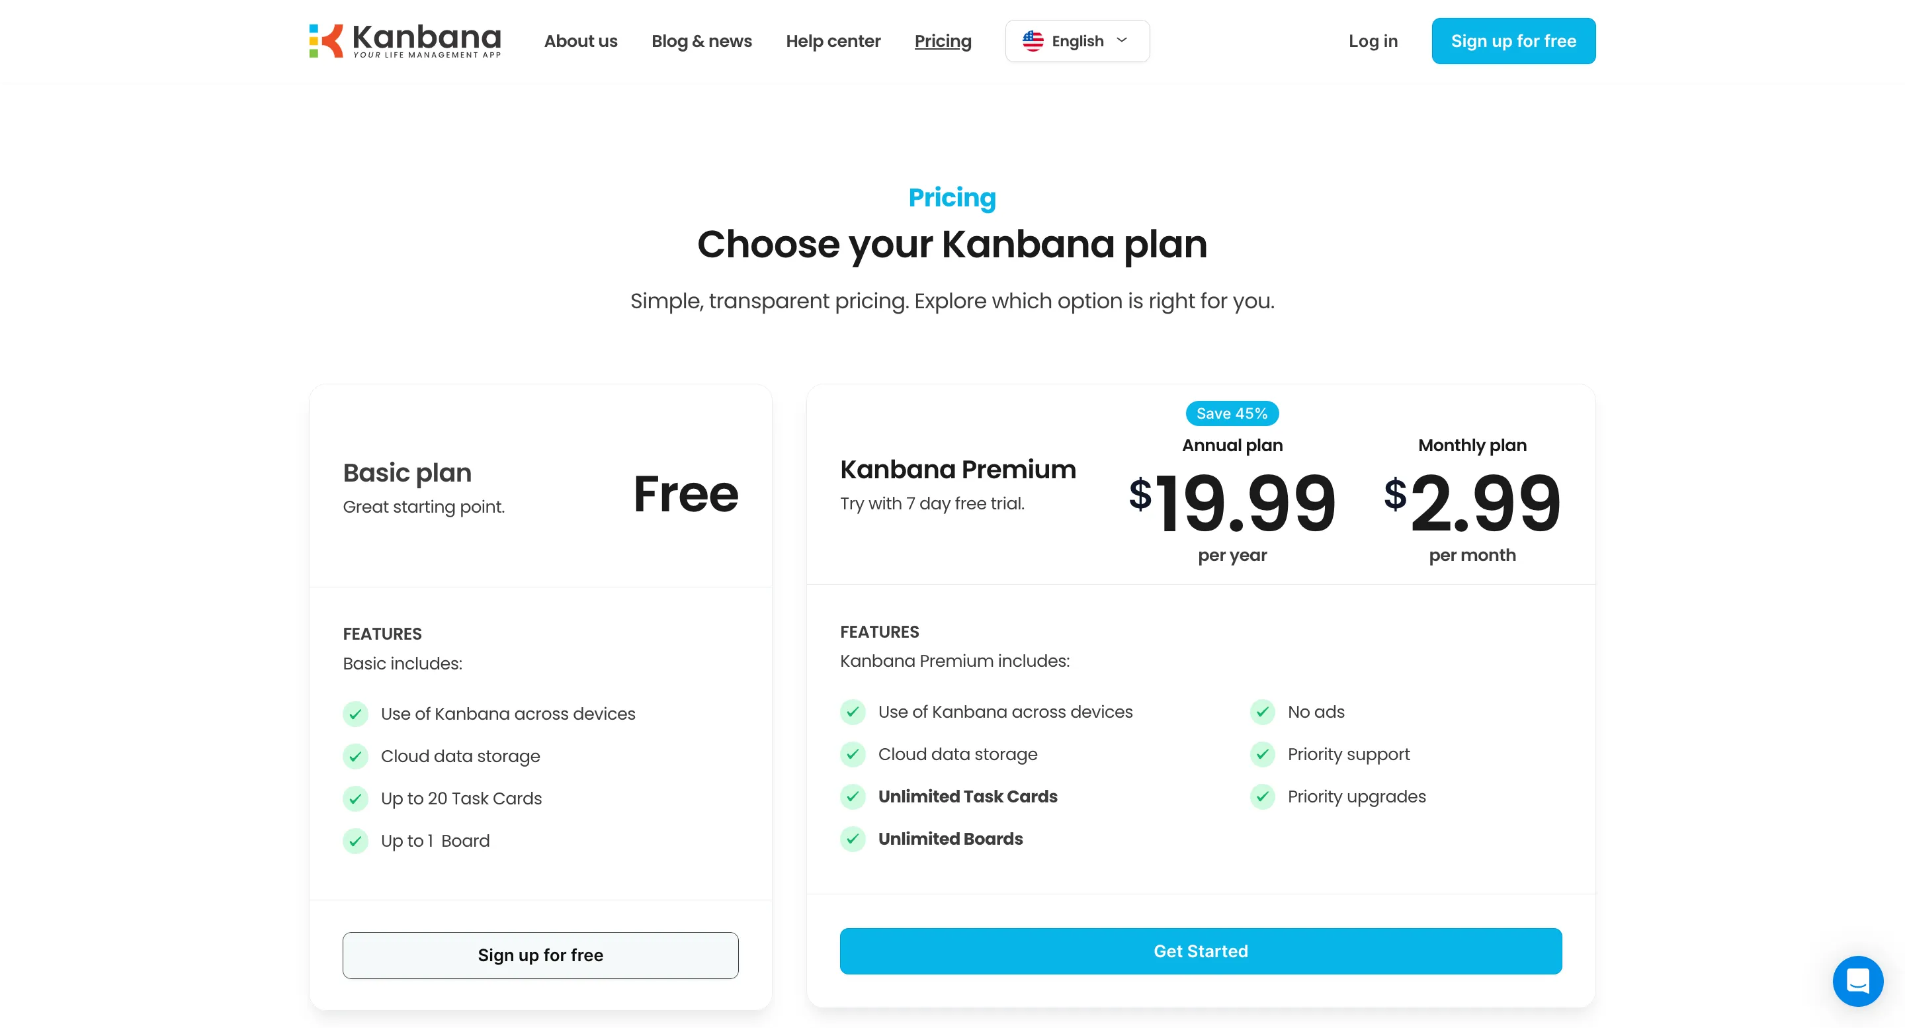Open the About us menu item
This screenshot has height=1028, width=1905.
click(581, 40)
